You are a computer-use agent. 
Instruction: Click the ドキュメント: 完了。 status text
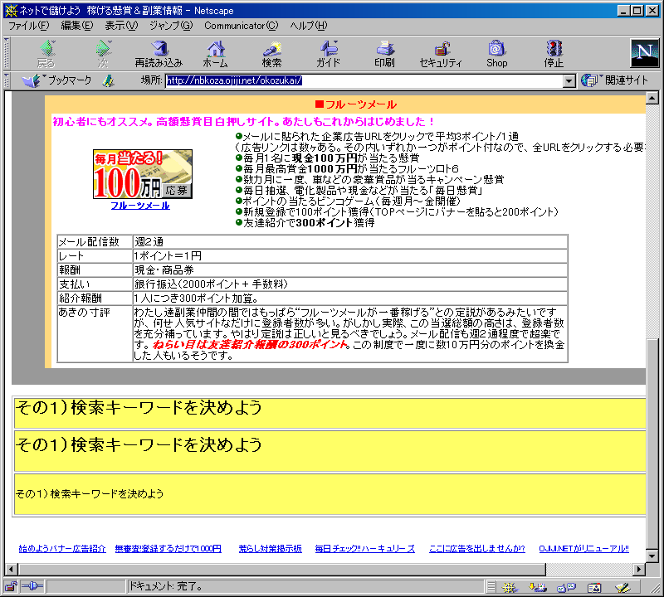click(x=165, y=586)
